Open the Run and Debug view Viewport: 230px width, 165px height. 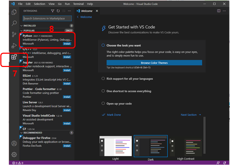(x=14, y=46)
